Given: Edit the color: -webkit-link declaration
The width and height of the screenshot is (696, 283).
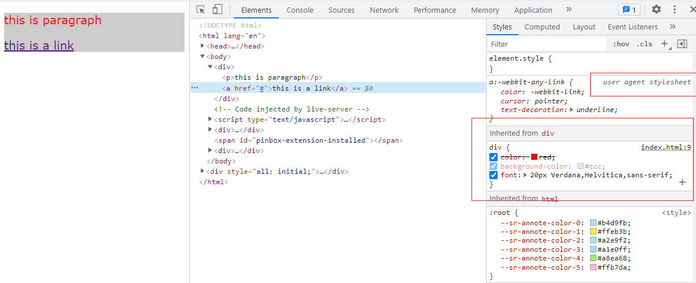Looking at the screenshot, I should [543, 92].
